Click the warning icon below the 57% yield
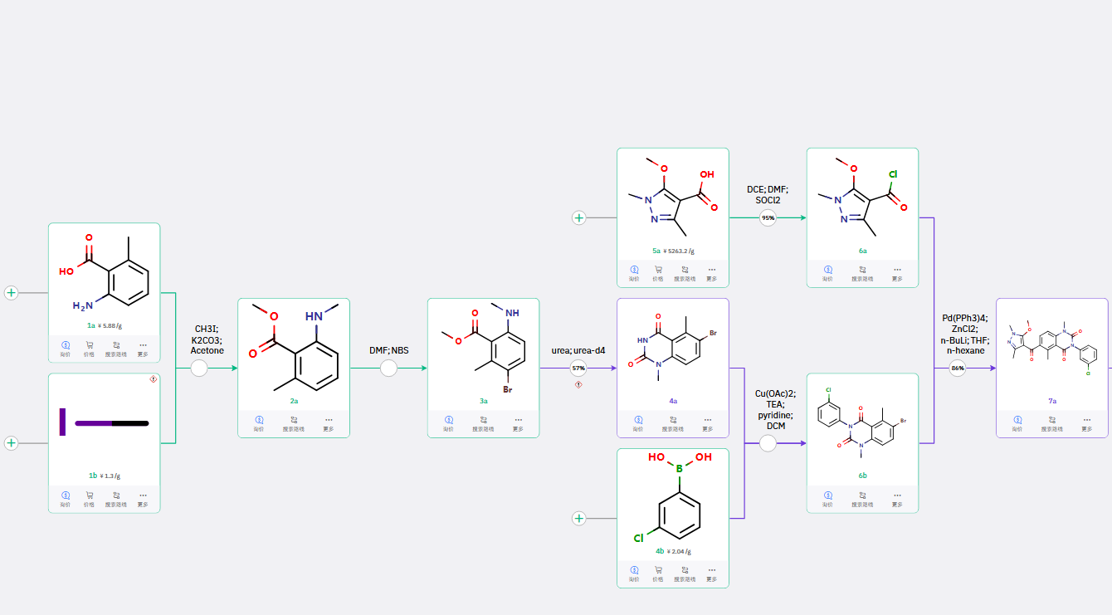 pyautogui.click(x=578, y=384)
